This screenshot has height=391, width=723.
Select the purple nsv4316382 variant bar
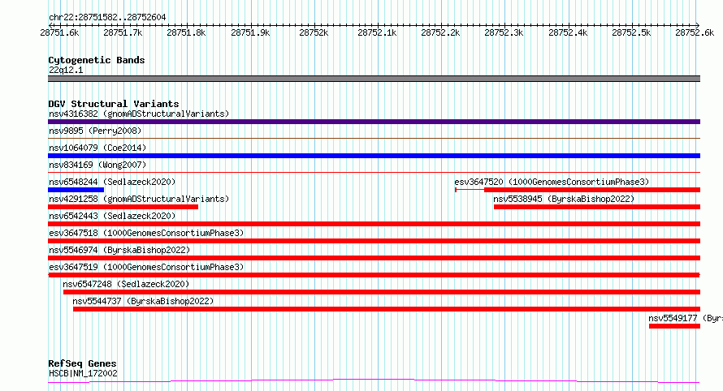tap(374, 122)
